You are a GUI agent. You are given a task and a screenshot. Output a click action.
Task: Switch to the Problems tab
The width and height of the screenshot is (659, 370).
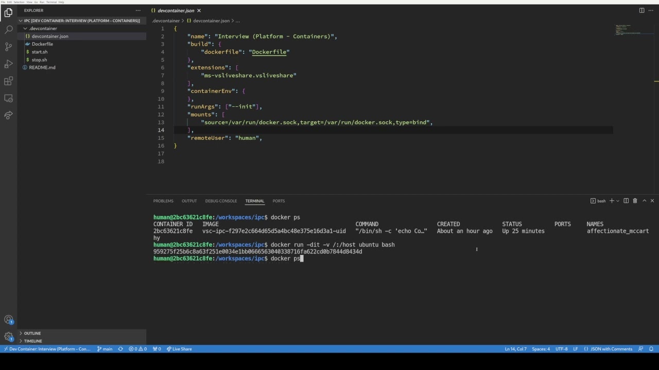pyautogui.click(x=163, y=201)
